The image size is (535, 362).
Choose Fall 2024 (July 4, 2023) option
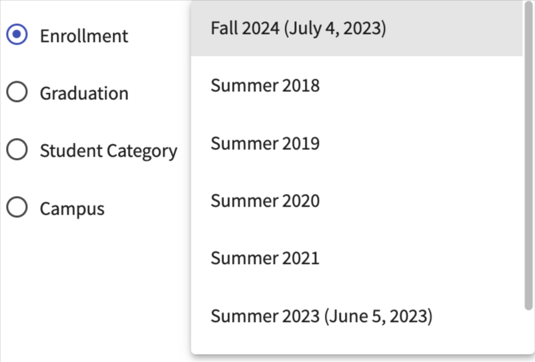pyautogui.click(x=298, y=28)
